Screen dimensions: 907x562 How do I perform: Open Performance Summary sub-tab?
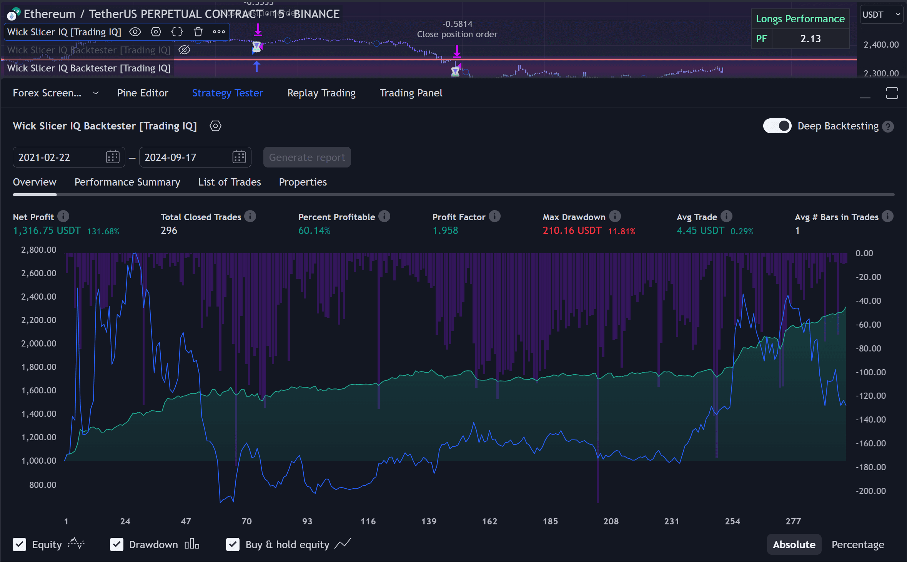(x=127, y=182)
